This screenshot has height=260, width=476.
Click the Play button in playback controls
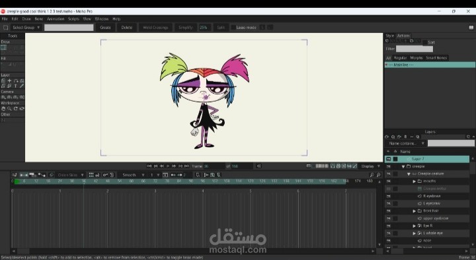click(x=168, y=166)
